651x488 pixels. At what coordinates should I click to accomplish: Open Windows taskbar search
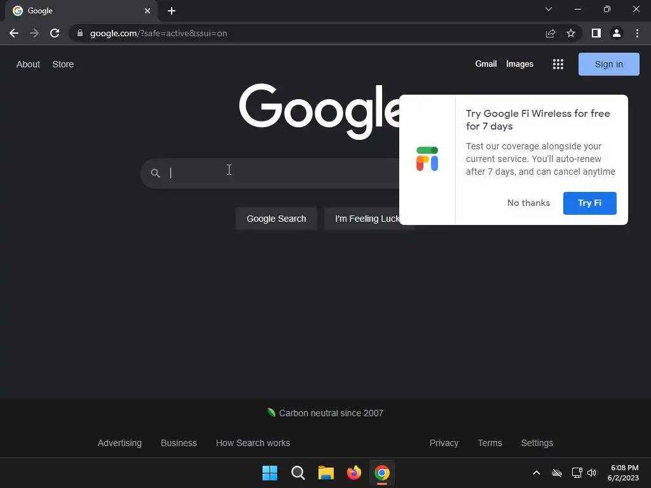[298, 473]
